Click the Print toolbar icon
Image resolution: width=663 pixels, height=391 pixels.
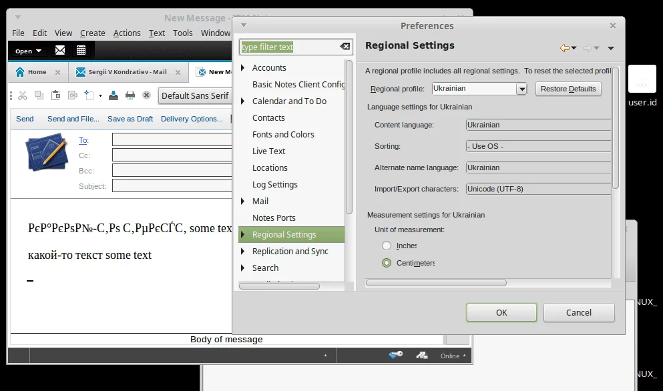tap(130, 95)
